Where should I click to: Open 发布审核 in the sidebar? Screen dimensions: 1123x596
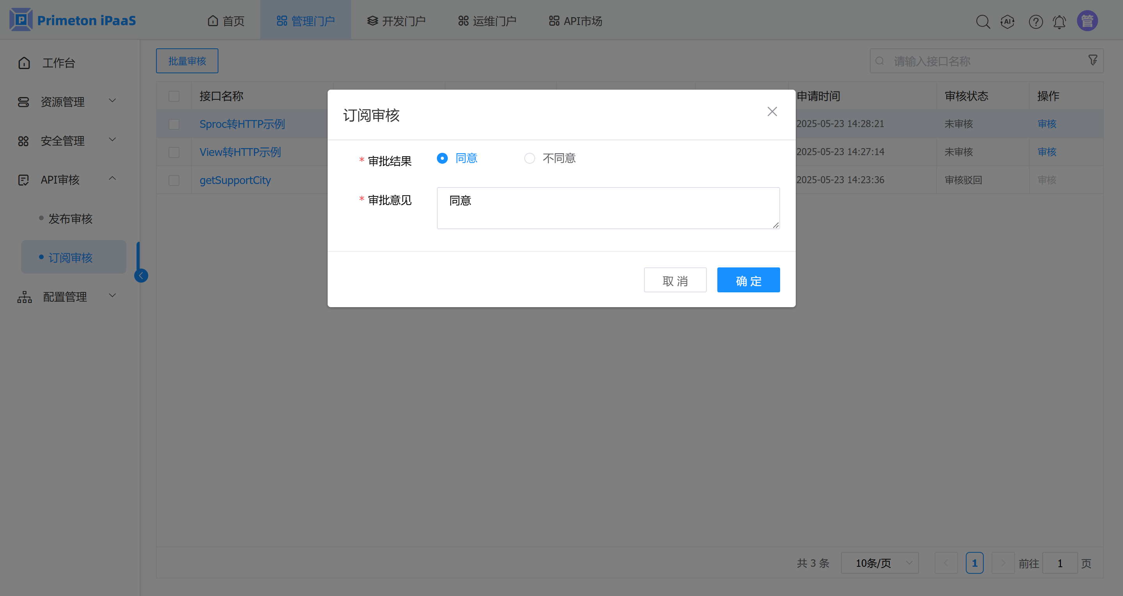point(70,219)
